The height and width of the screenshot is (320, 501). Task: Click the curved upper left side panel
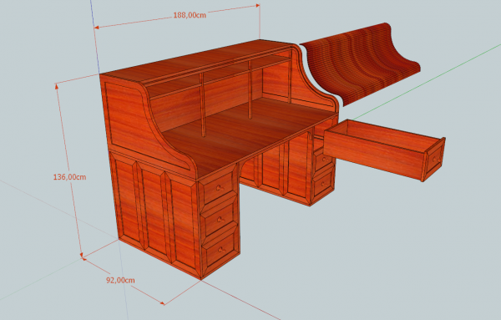pos(140,121)
